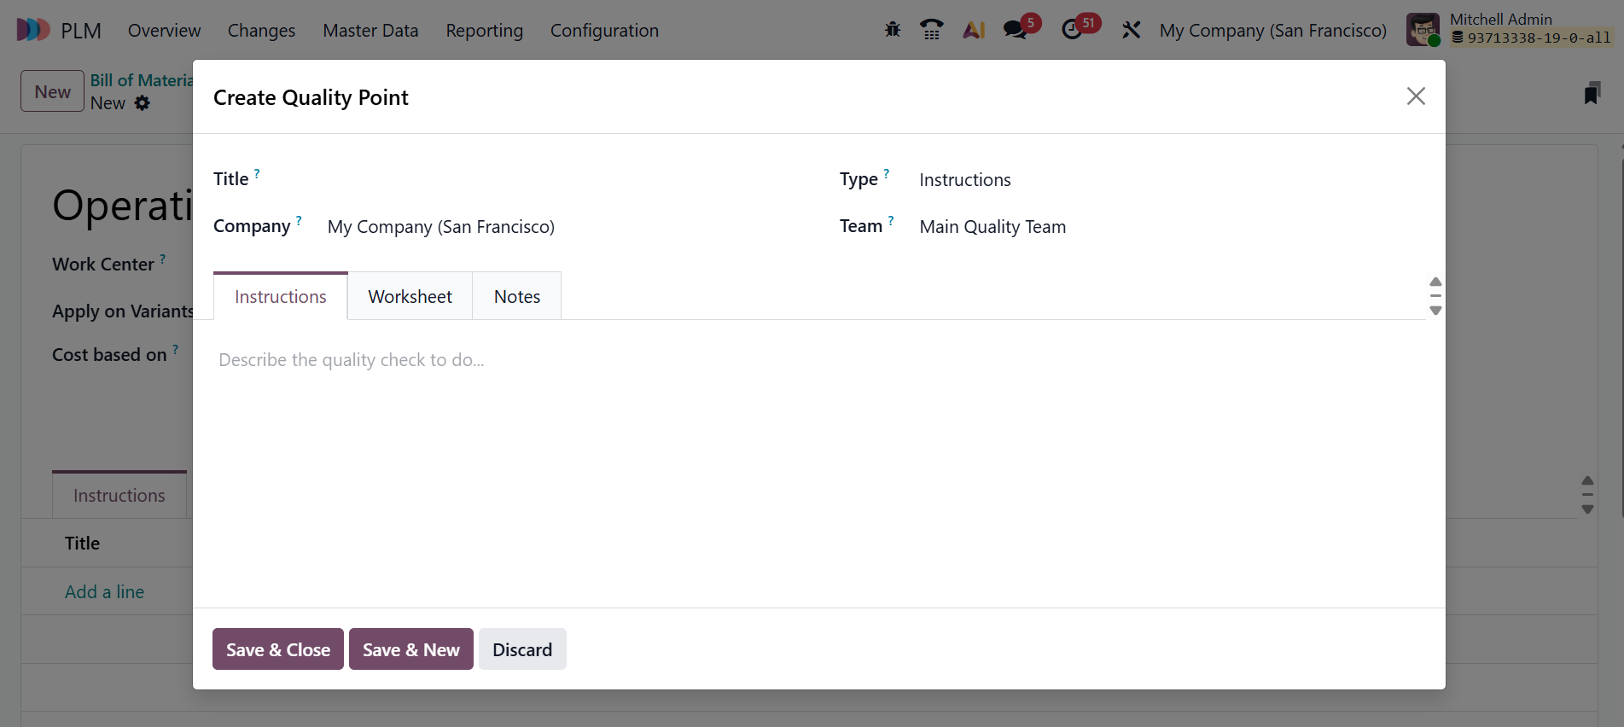Open the activities clock icon
The width and height of the screenshot is (1624, 727).
1072,30
